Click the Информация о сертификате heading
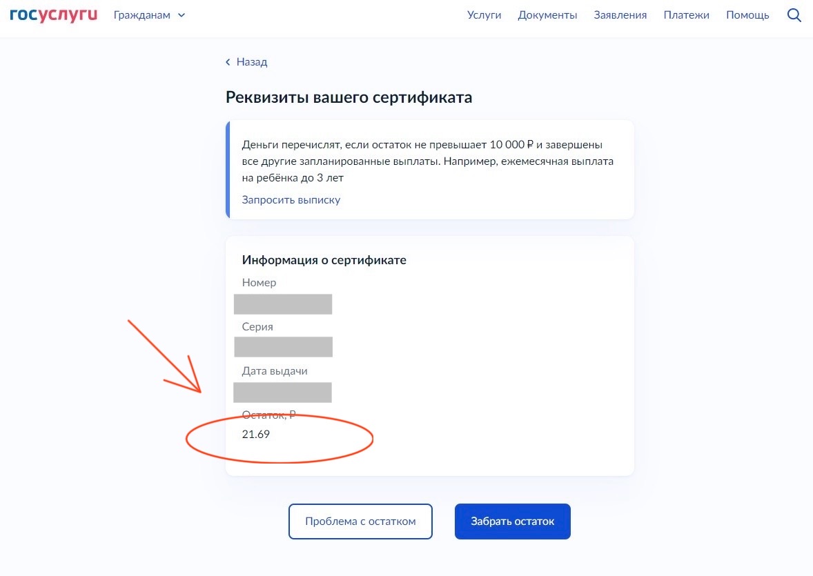Image resolution: width=813 pixels, height=576 pixels. (324, 260)
